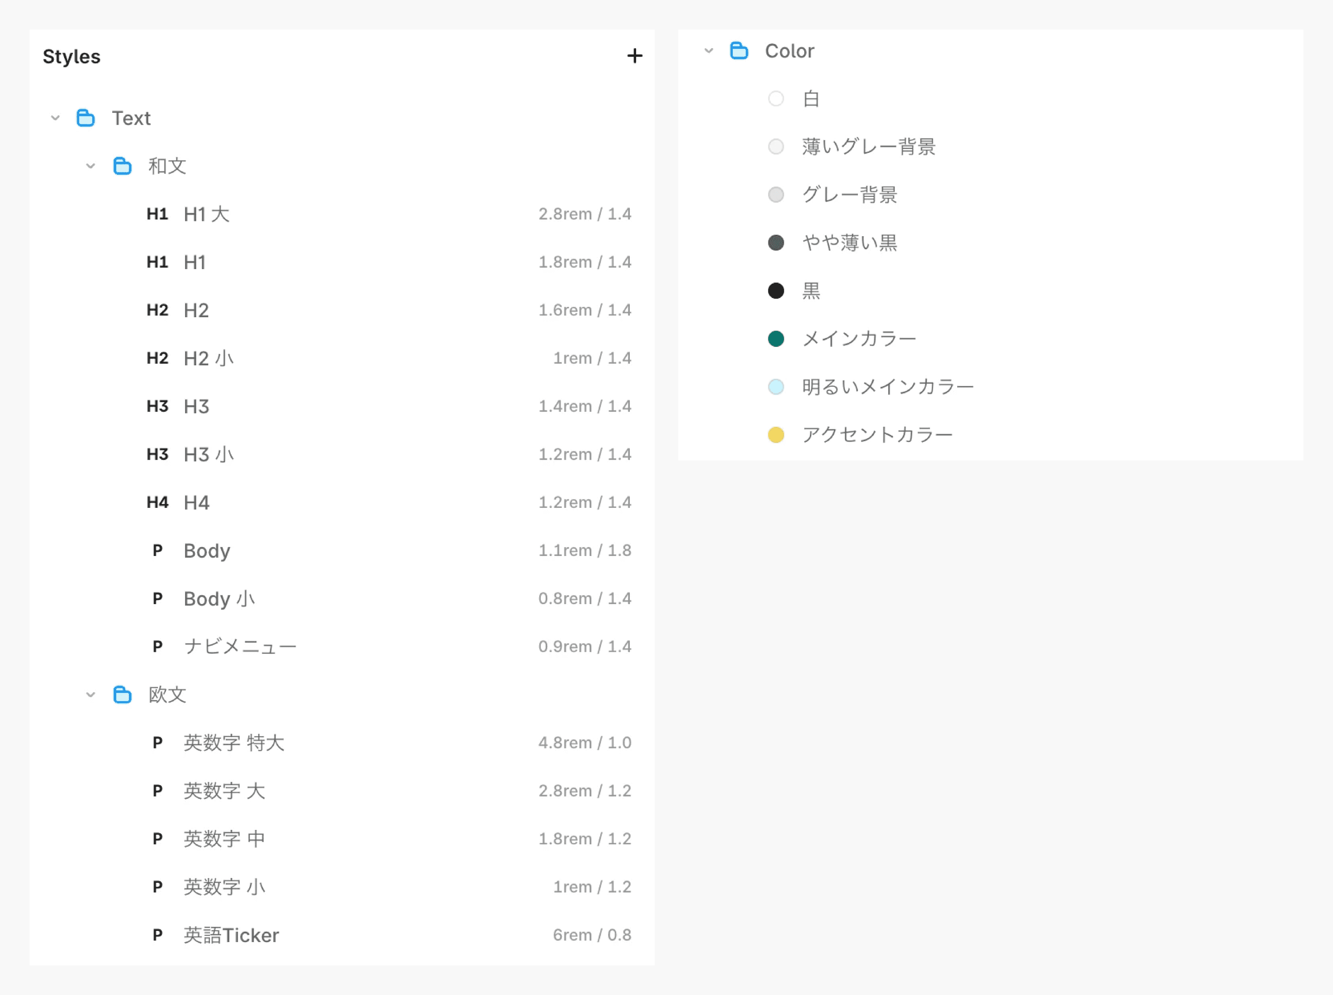The image size is (1333, 995).
Task: Click the 1.1rem / 1.8 value
Action: 585,550
